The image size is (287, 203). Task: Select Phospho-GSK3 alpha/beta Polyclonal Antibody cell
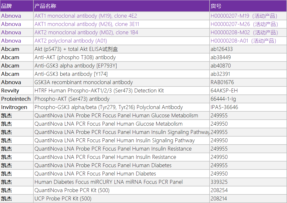tap(121, 107)
